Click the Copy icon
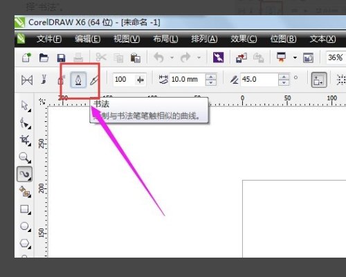 point(118,57)
